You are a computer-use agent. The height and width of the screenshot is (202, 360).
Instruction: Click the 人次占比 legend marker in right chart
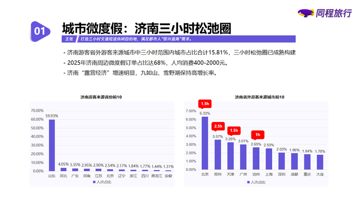(248, 183)
